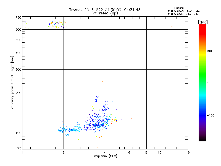
Task: Click the isolated orange point near 250 km
Action: click(102, 82)
